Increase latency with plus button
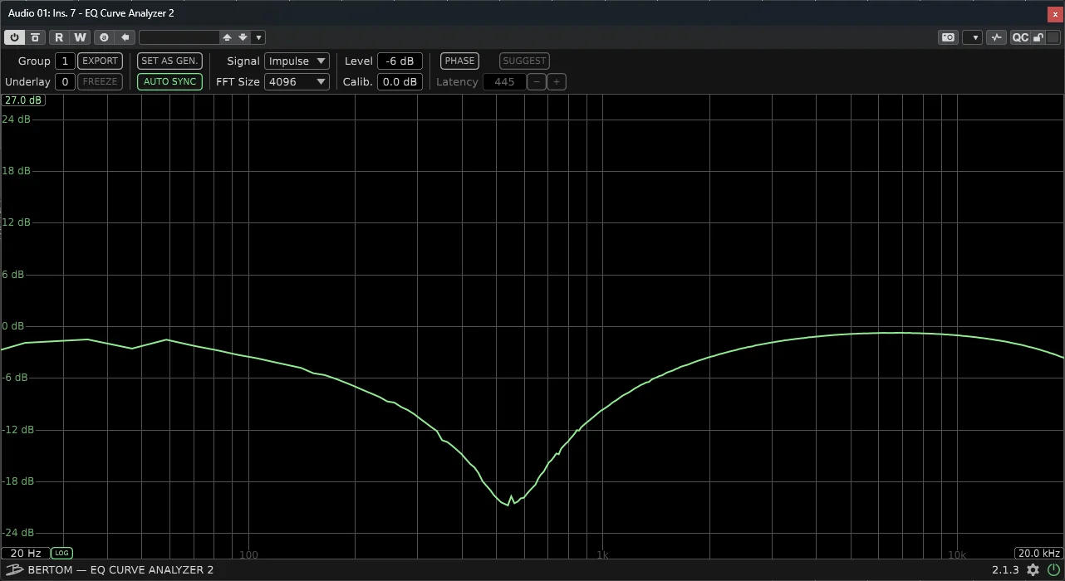1065x581 pixels. coord(557,81)
